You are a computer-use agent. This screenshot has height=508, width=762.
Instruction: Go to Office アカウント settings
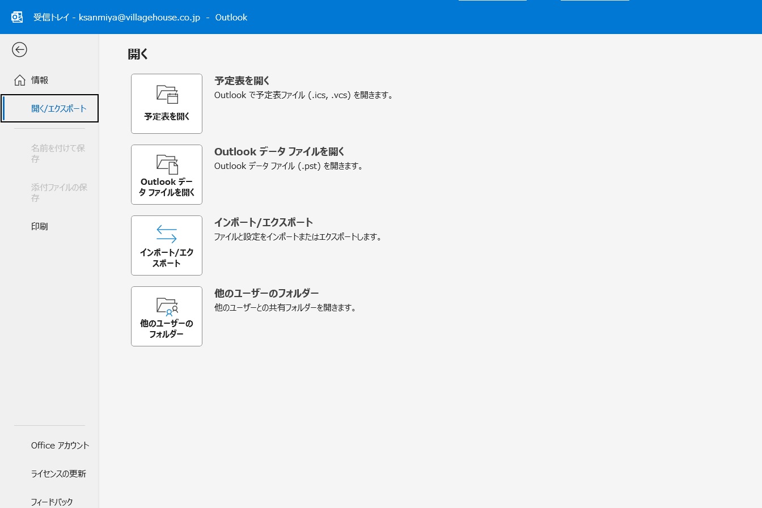pos(60,445)
